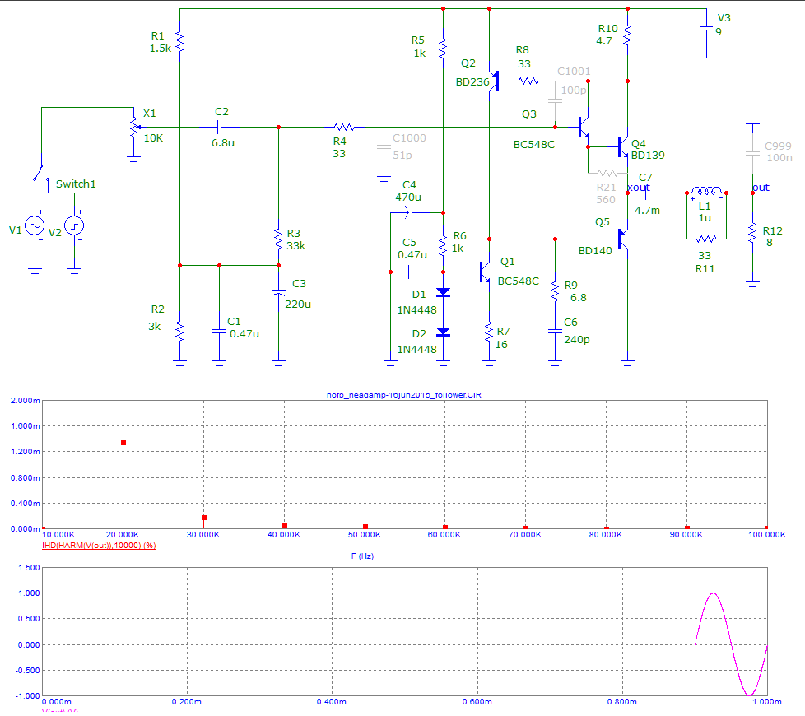Click the xout node label
This screenshot has width=805, height=716.
[639, 188]
